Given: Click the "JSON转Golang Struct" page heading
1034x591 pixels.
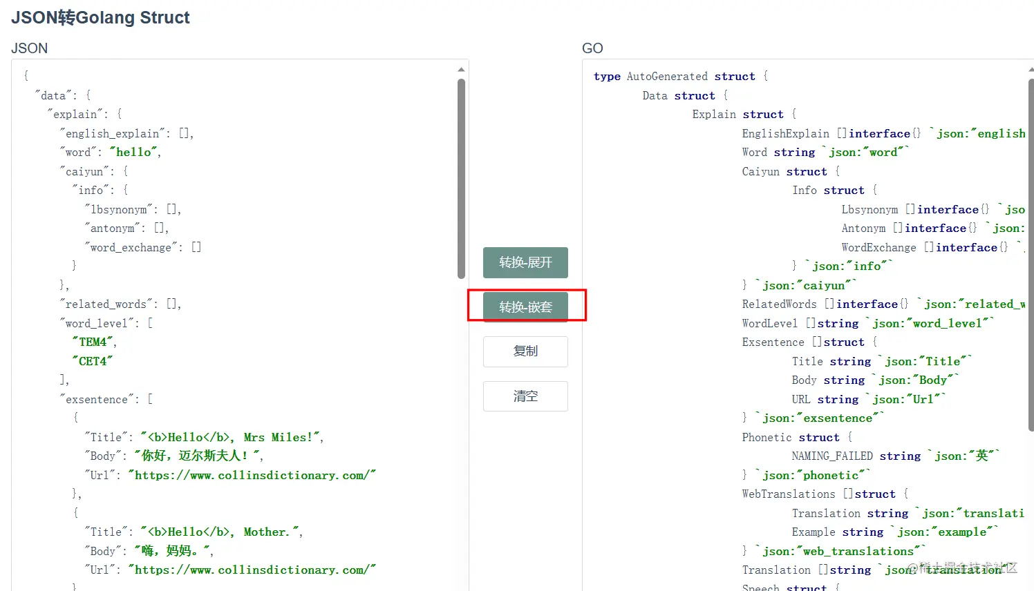Looking at the screenshot, I should (x=100, y=18).
